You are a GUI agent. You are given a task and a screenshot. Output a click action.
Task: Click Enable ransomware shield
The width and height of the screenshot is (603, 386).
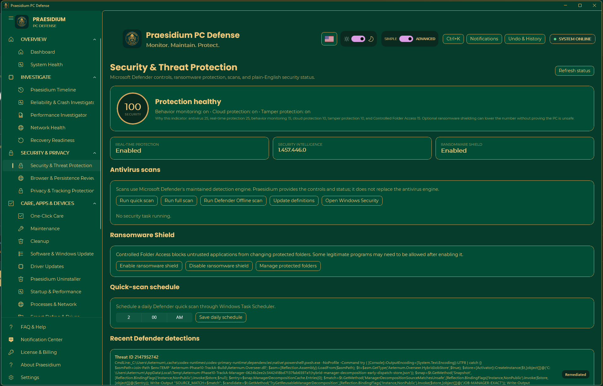click(x=149, y=266)
